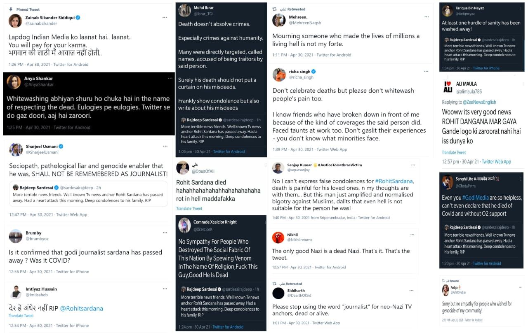Open the @Rohitsardana mention link
The height and width of the screenshot is (333, 528).
point(82,308)
